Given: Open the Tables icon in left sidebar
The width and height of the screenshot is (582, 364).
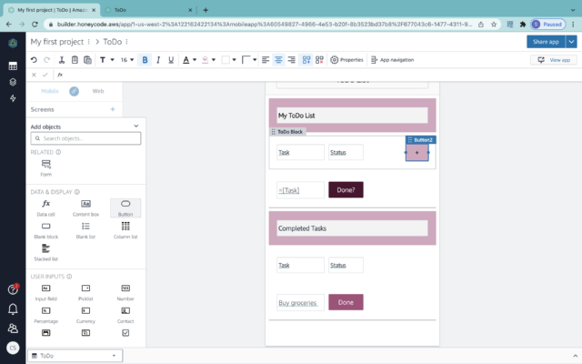Looking at the screenshot, I should [x=13, y=66].
